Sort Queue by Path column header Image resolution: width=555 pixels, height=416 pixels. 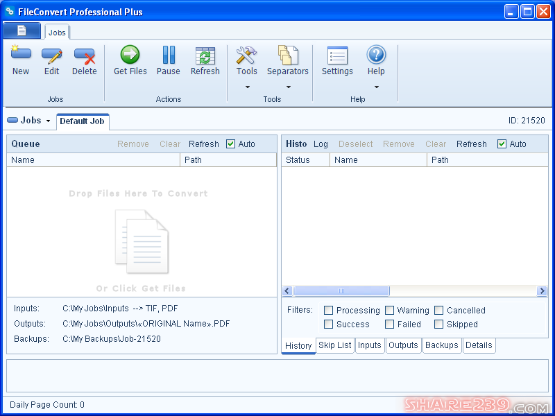coord(228,160)
